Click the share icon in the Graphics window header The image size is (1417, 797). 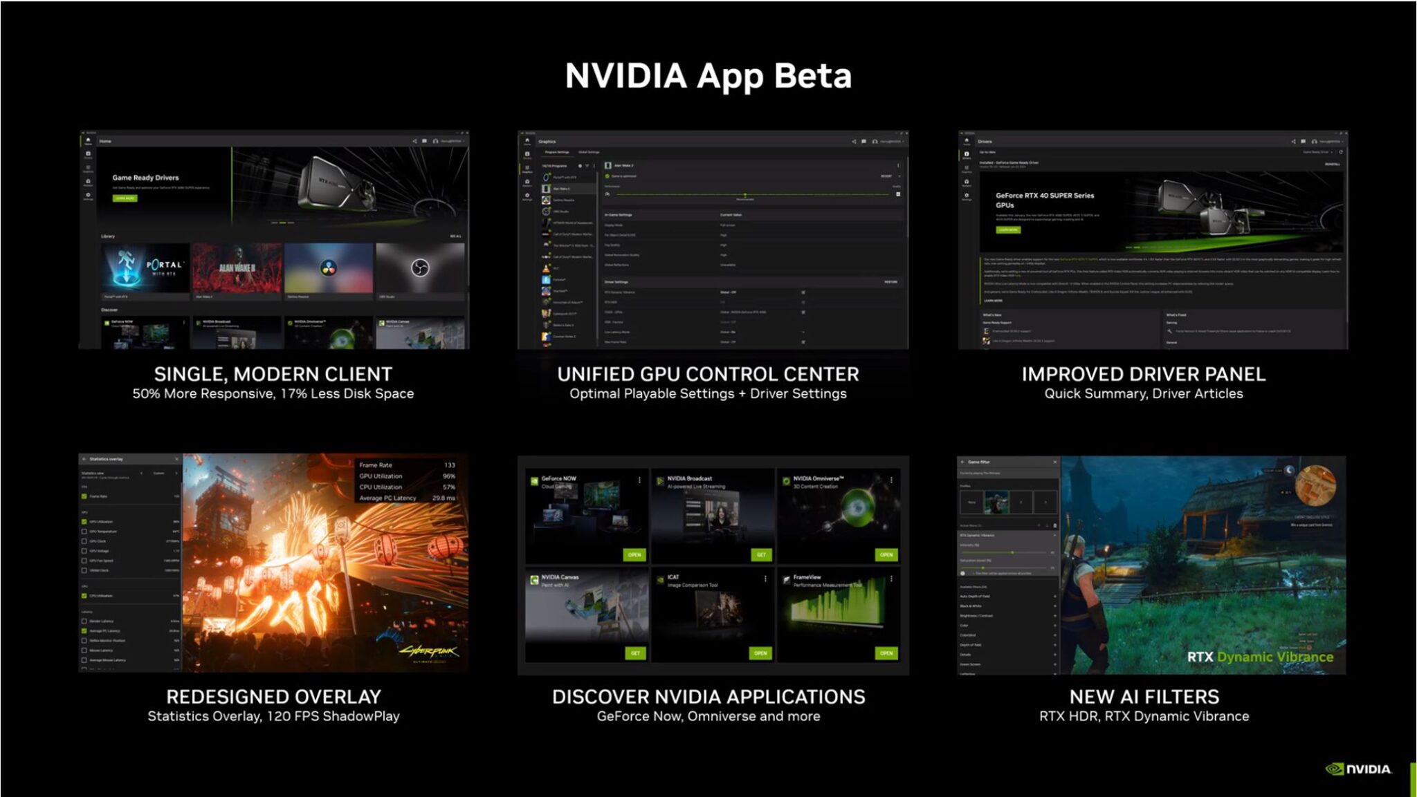tap(854, 142)
